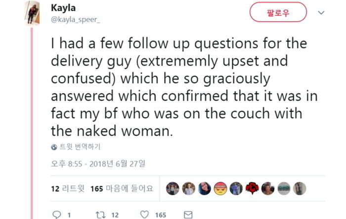
Task: Open the teal green liker avatar
Action: pos(284,188)
